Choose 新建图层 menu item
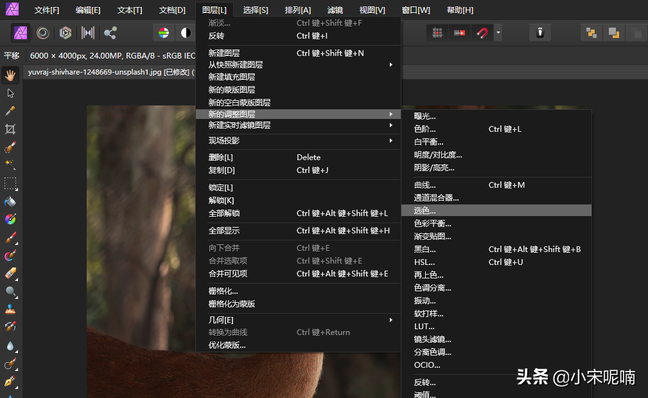Image resolution: width=648 pixels, height=398 pixels. [298, 53]
